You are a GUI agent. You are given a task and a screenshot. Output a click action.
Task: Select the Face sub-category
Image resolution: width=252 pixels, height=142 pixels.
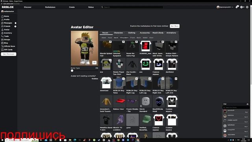tap(110, 38)
